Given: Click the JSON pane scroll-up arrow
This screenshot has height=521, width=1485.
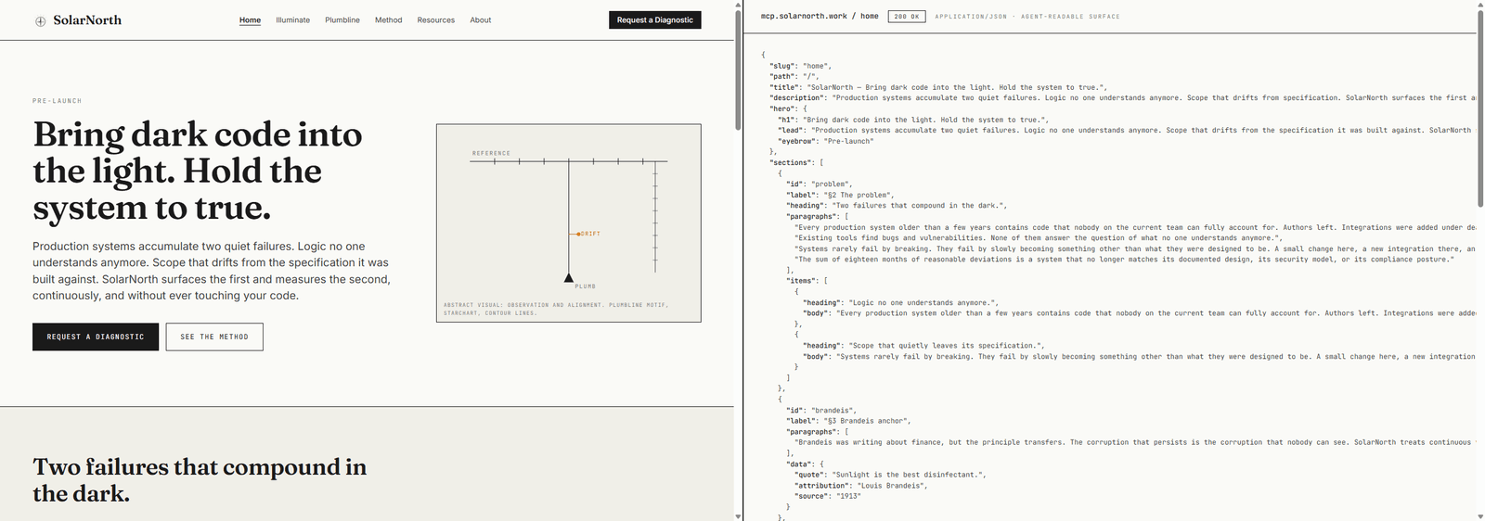Looking at the screenshot, I should click(1479, 6).
